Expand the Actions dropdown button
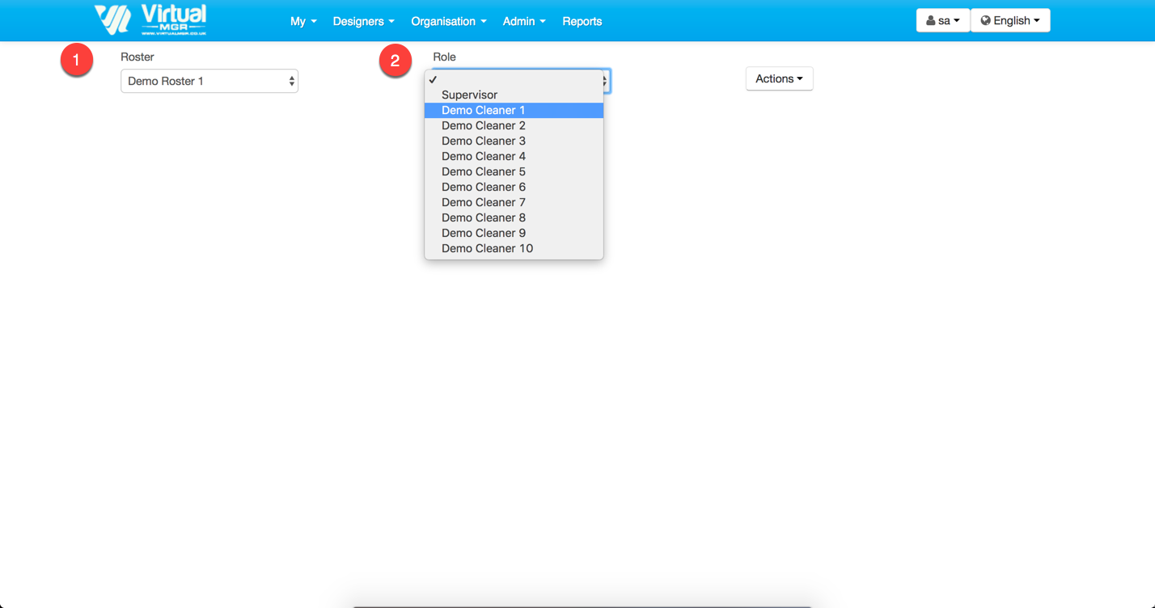The width and height of the screenshot is (1155, 608). pos(779,78)
